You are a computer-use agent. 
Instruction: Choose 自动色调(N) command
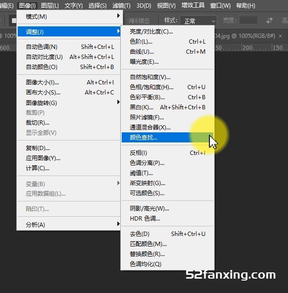tap(69, 47)
